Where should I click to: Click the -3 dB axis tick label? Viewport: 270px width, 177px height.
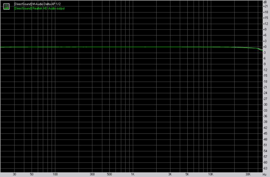[265, 52]
